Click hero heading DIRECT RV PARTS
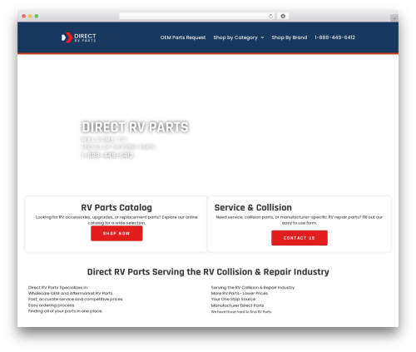 (x=135, y=127)
